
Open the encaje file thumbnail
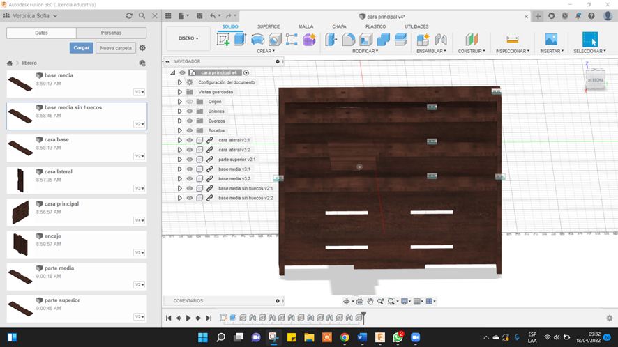[20, 244]
